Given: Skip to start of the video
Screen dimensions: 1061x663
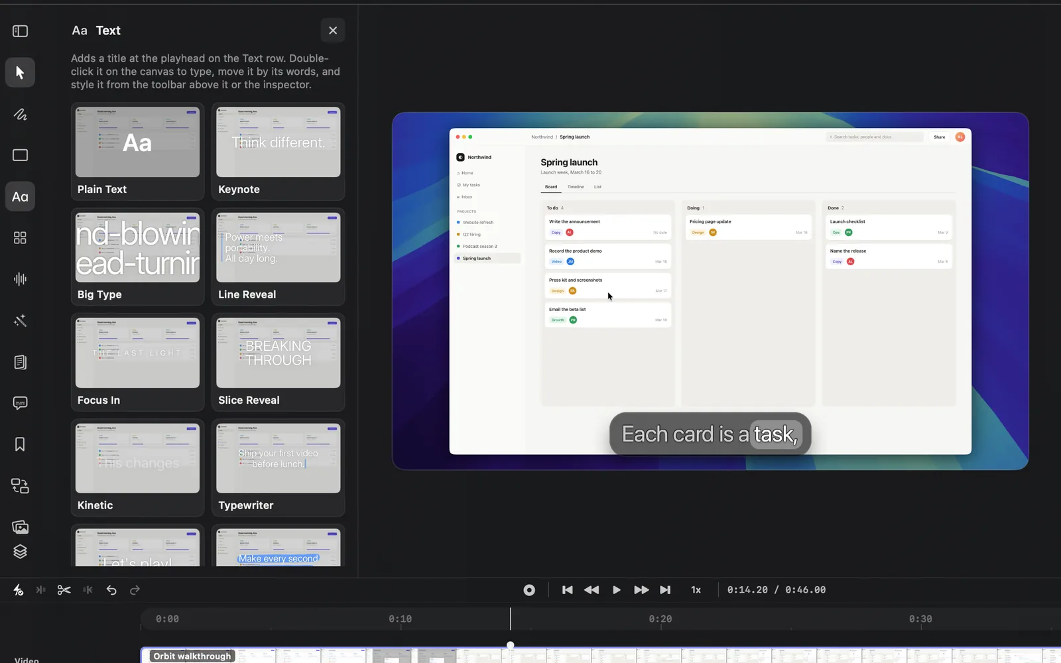Looking at the screenshot, I should pyautogui.click(x=568, y=590).
